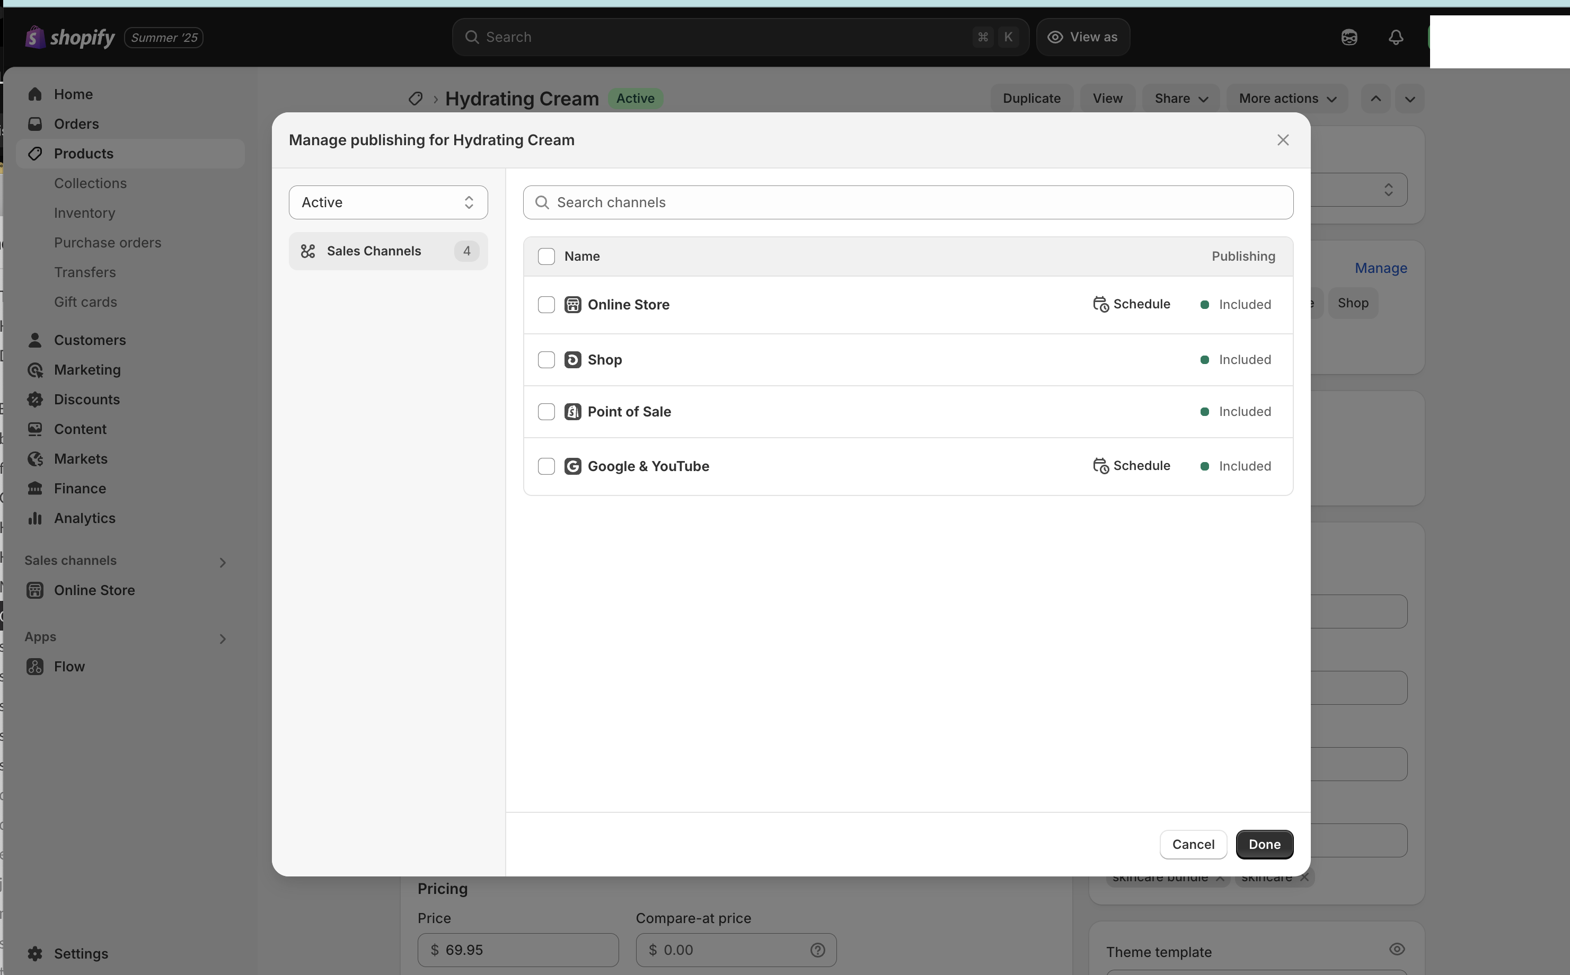The image size is (1570, 975).
Task: Select all channels with Name header checkbox
Action: click(546, 256)
